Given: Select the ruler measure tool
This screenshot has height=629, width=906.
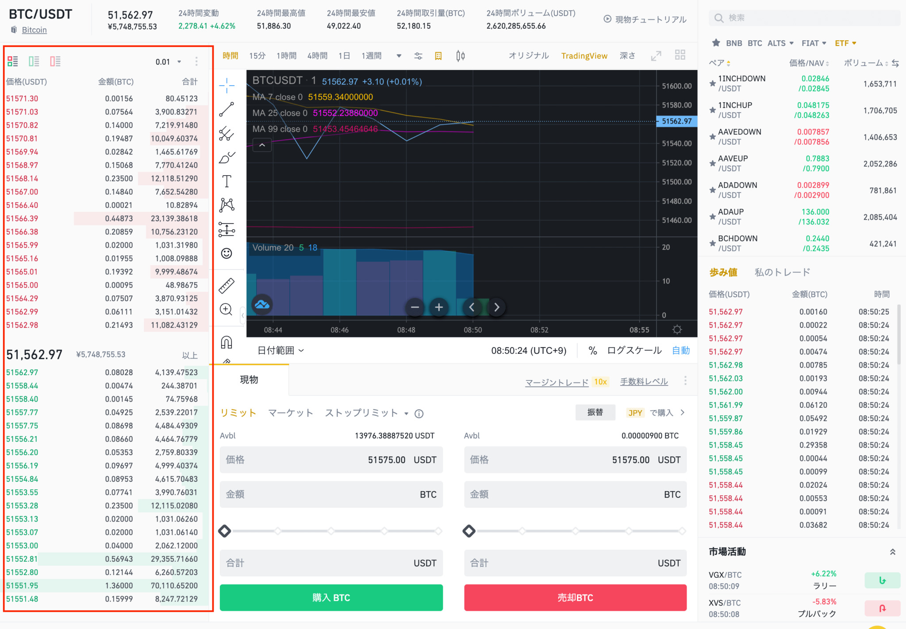Looking at the screenshot, I should 226,286.
